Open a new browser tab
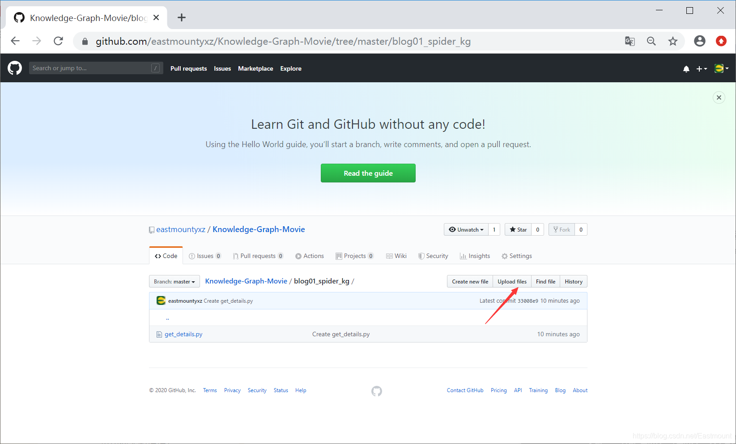This screenshot has height=444, width=736. click(x=181, y=17)
